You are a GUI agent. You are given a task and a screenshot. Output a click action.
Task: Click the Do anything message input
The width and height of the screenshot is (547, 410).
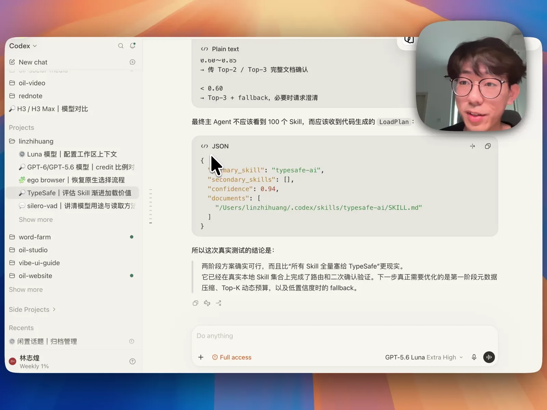click(345, 336)
